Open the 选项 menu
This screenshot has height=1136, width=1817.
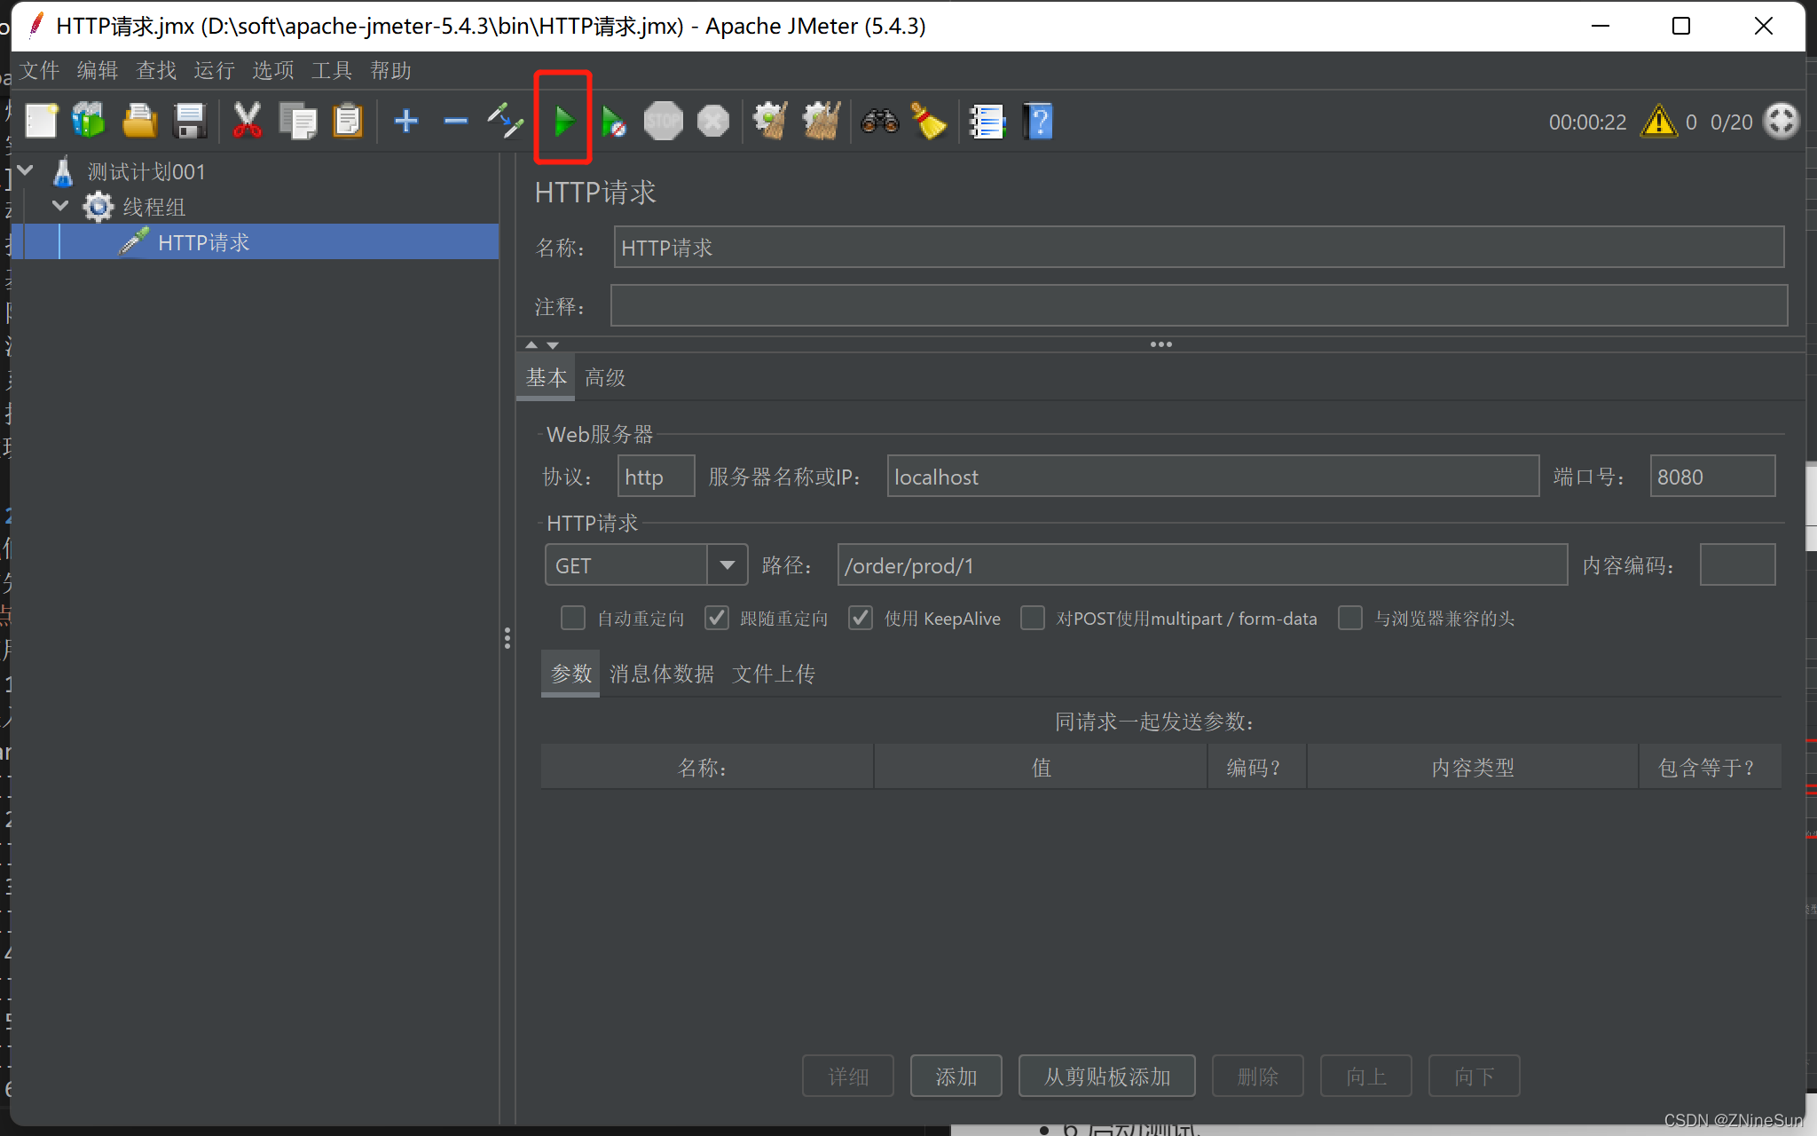click(273, 70)
